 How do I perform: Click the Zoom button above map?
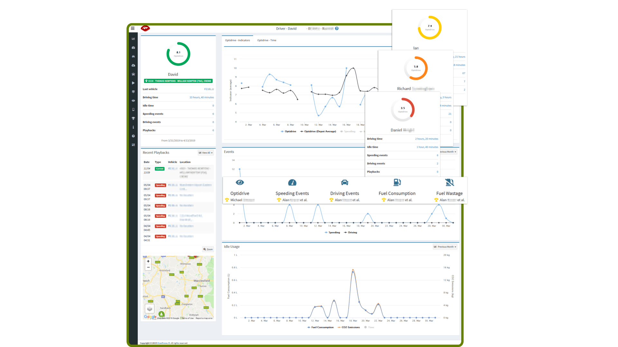(x=208, y=249)
